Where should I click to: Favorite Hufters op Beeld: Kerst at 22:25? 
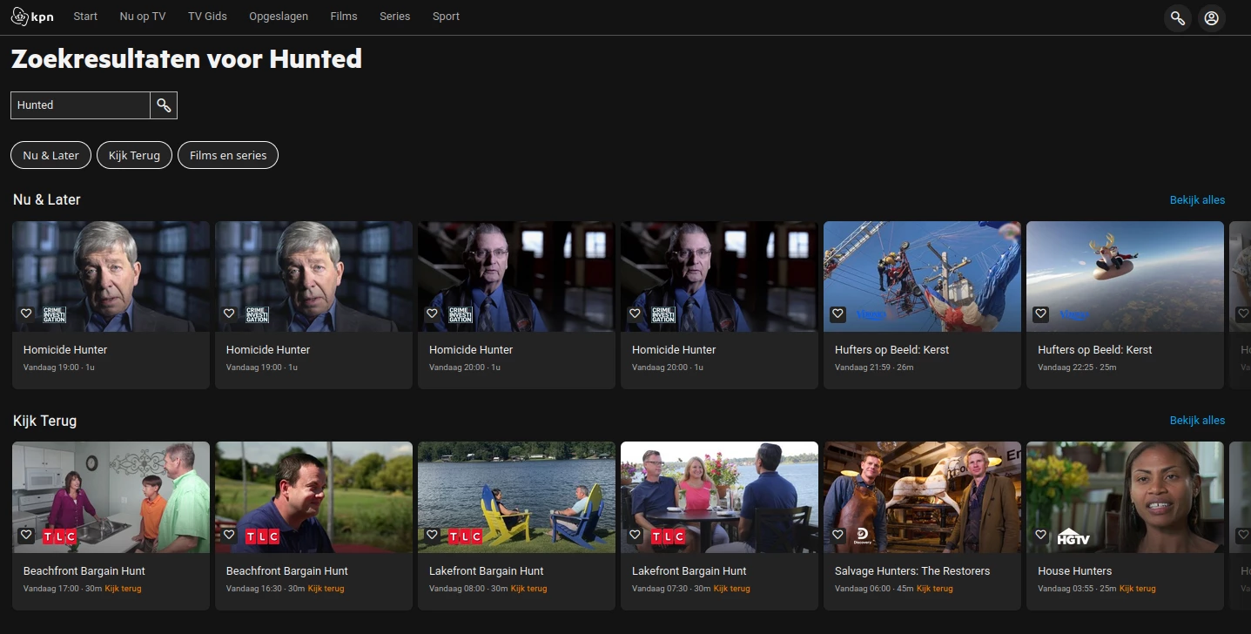[x=1040, y=314]
